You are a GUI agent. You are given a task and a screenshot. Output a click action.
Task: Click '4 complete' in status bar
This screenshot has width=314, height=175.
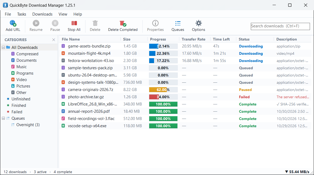point(63,172)
